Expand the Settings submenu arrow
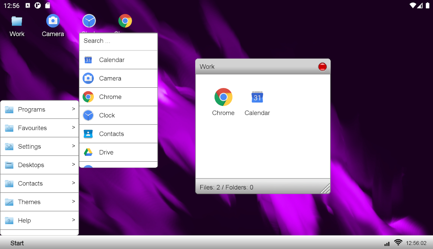The image size is (433, 249). pos(74,146)
